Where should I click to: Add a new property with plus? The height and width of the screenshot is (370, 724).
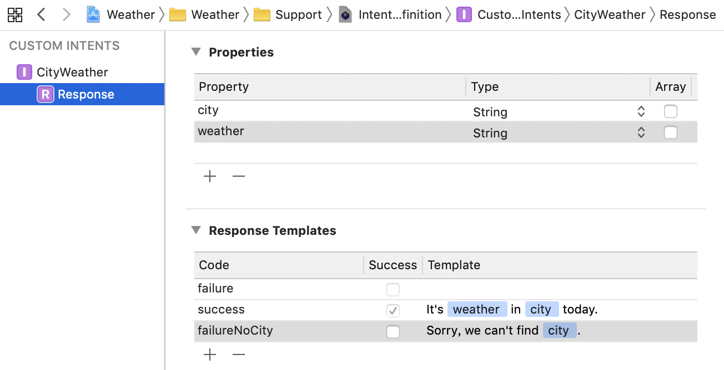pyautogui.click(x=210, y=177)
